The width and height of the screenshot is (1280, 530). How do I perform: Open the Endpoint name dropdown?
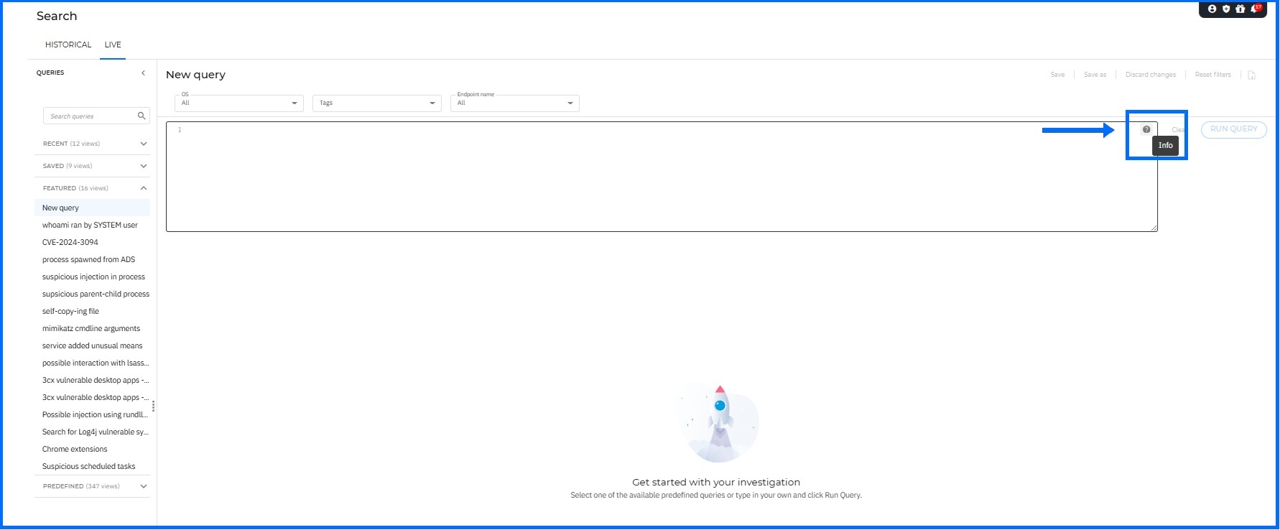[514, 103]
